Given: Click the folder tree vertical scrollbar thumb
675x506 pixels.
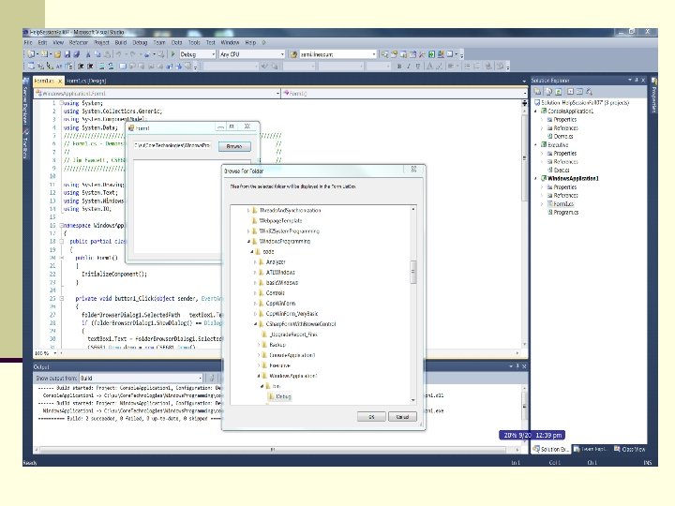Looking at the screenshot, I should pos(413,271).
